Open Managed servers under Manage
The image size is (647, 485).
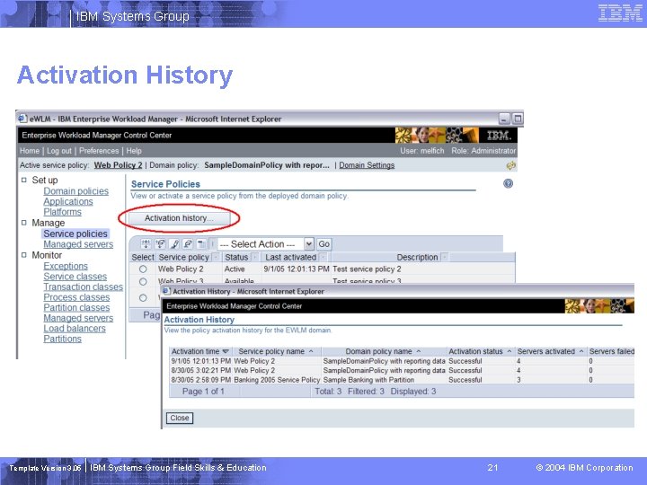click(x=78, y=244)
